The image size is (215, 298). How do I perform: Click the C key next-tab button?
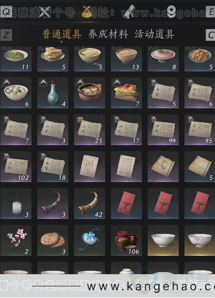[211, 35]
